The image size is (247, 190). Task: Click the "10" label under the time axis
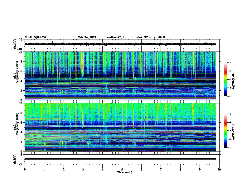click(x=219, y=170)
